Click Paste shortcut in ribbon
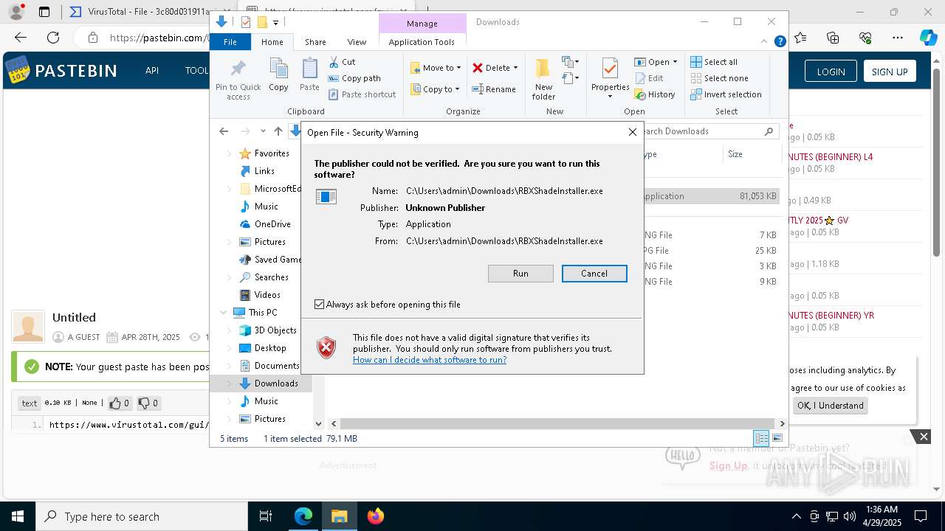Screen dimensions: 945x531 pyautogui.click(x=362, y=94)
